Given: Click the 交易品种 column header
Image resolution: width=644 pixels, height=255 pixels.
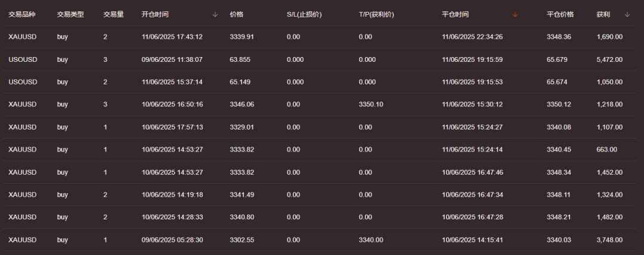Looking at the screenshot, I should pos(22,14).
